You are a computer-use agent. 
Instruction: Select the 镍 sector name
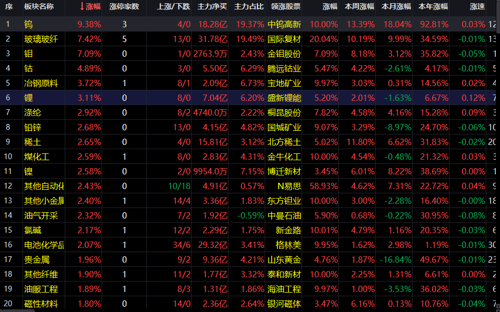click(x=28, y=171)
